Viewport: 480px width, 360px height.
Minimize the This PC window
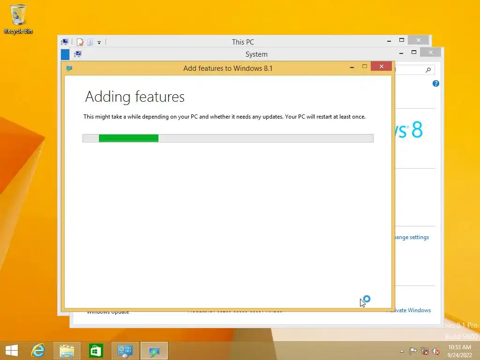[x=389, y=40]
